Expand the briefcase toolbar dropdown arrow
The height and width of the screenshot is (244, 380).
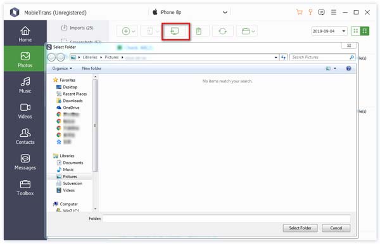tap(253, 31)
